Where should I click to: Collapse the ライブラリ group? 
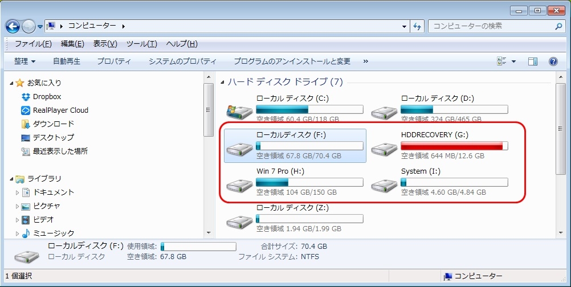pyautogui.click(x=11, y=179)
